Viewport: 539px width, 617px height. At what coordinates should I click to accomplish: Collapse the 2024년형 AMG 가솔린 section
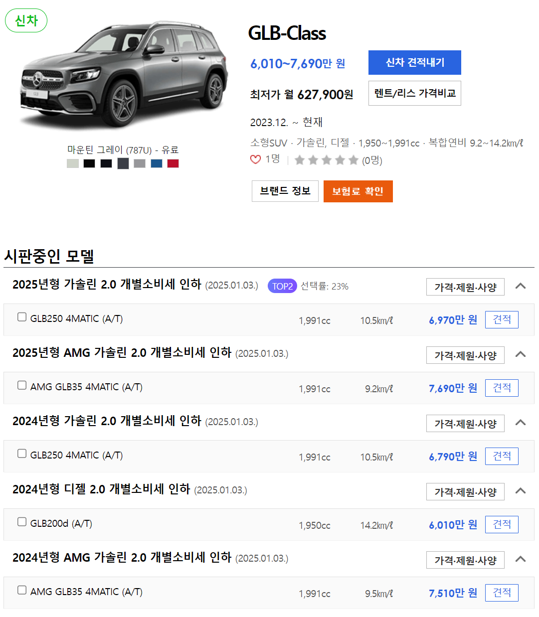pos(521,559)
